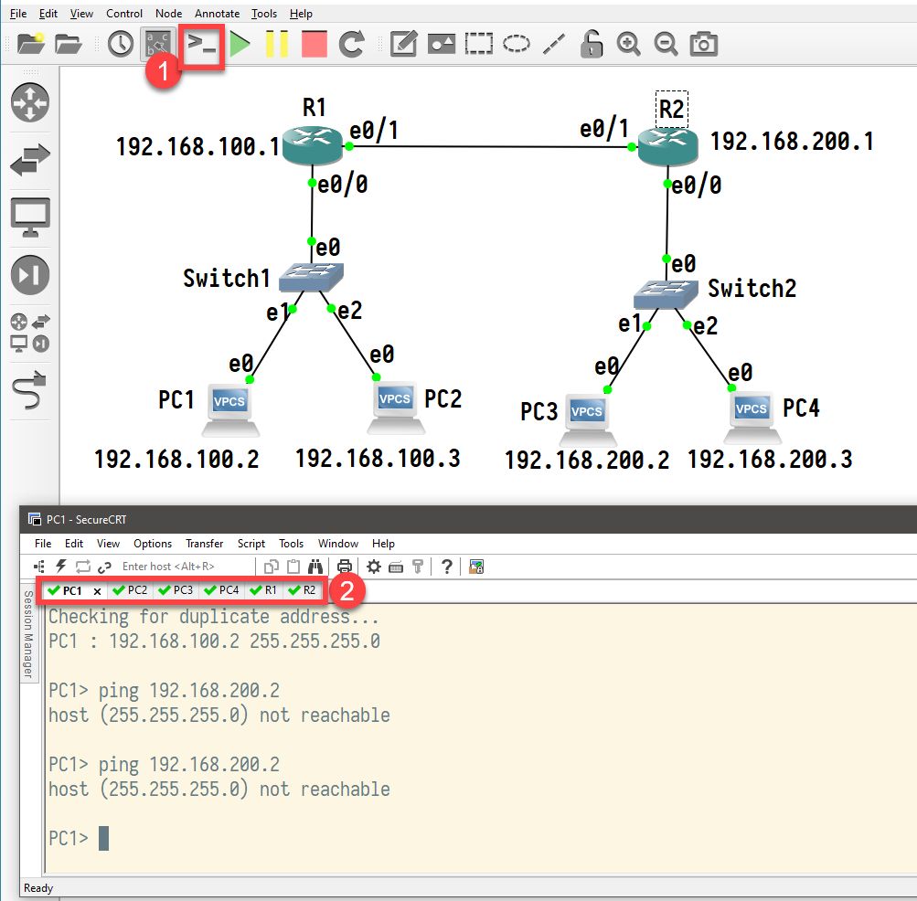Click the GNS3 New blank project icon
Image resolution: width=917 pixels, height=901 pixels.
coord(31,44)
